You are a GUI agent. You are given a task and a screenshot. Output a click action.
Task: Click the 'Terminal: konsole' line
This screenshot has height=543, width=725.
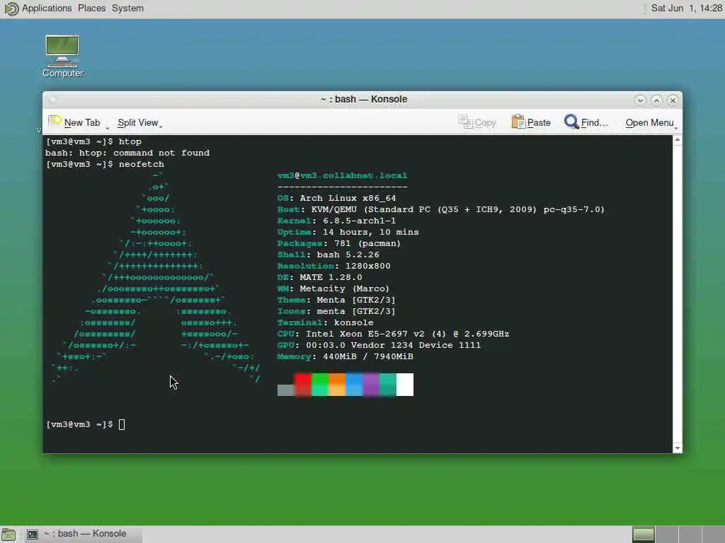[326, 322]
